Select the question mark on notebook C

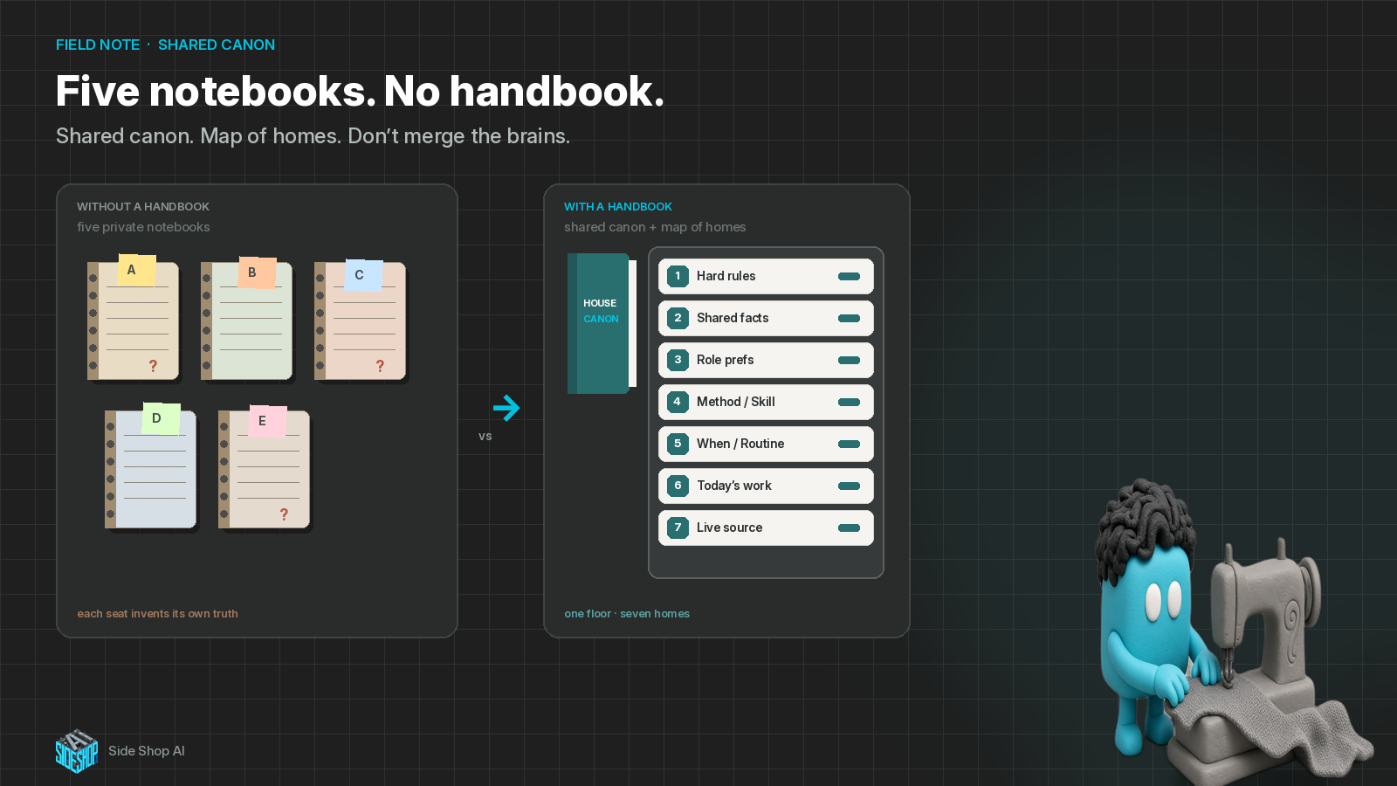[380, 366]
